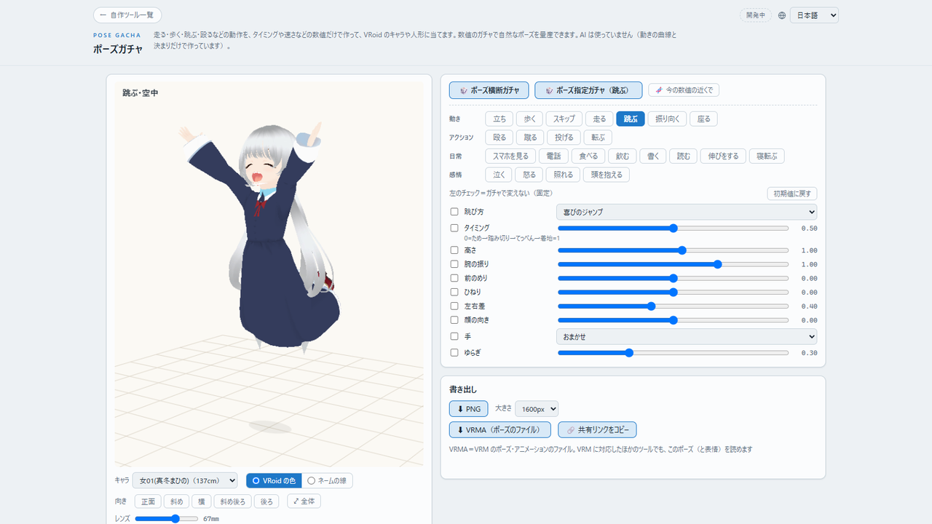Pick the 頭を抱える emotion chip
This screenshot has height=524, width=932.
point(606,175)
